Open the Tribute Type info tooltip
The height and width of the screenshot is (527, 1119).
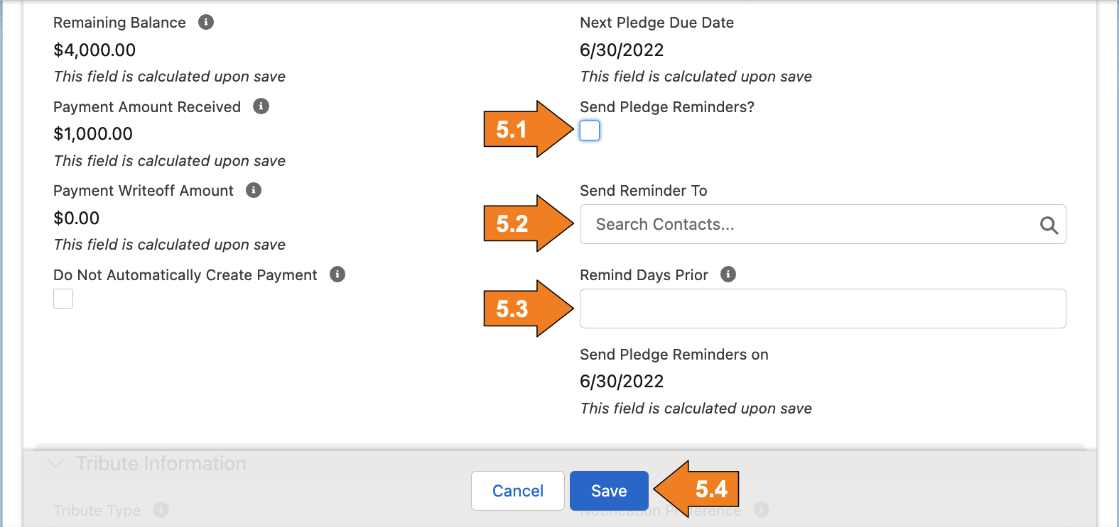point(163,510)
